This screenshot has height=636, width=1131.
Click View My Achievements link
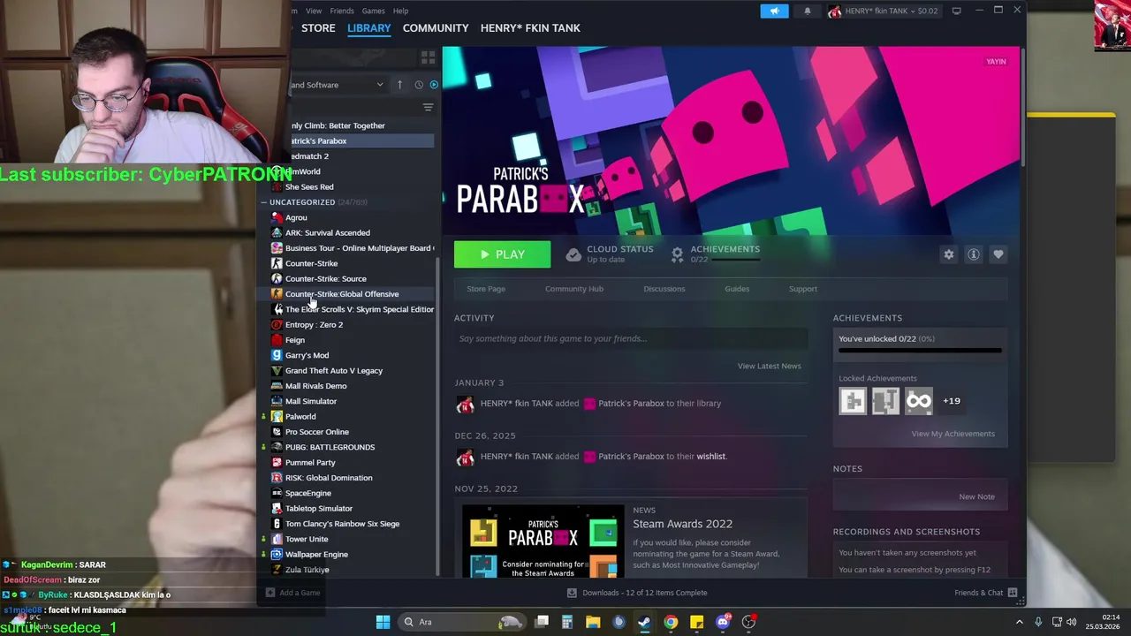coord(953,434)
